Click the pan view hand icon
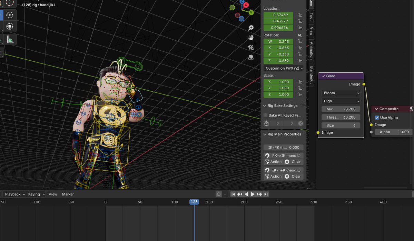 tap(251, 38)
